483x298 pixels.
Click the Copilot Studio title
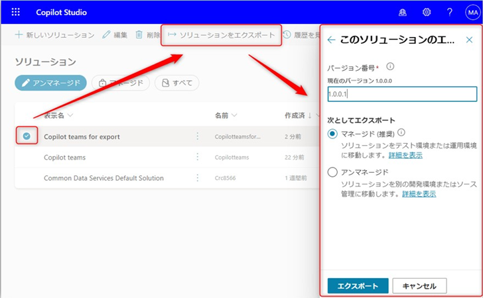[61, 13]
